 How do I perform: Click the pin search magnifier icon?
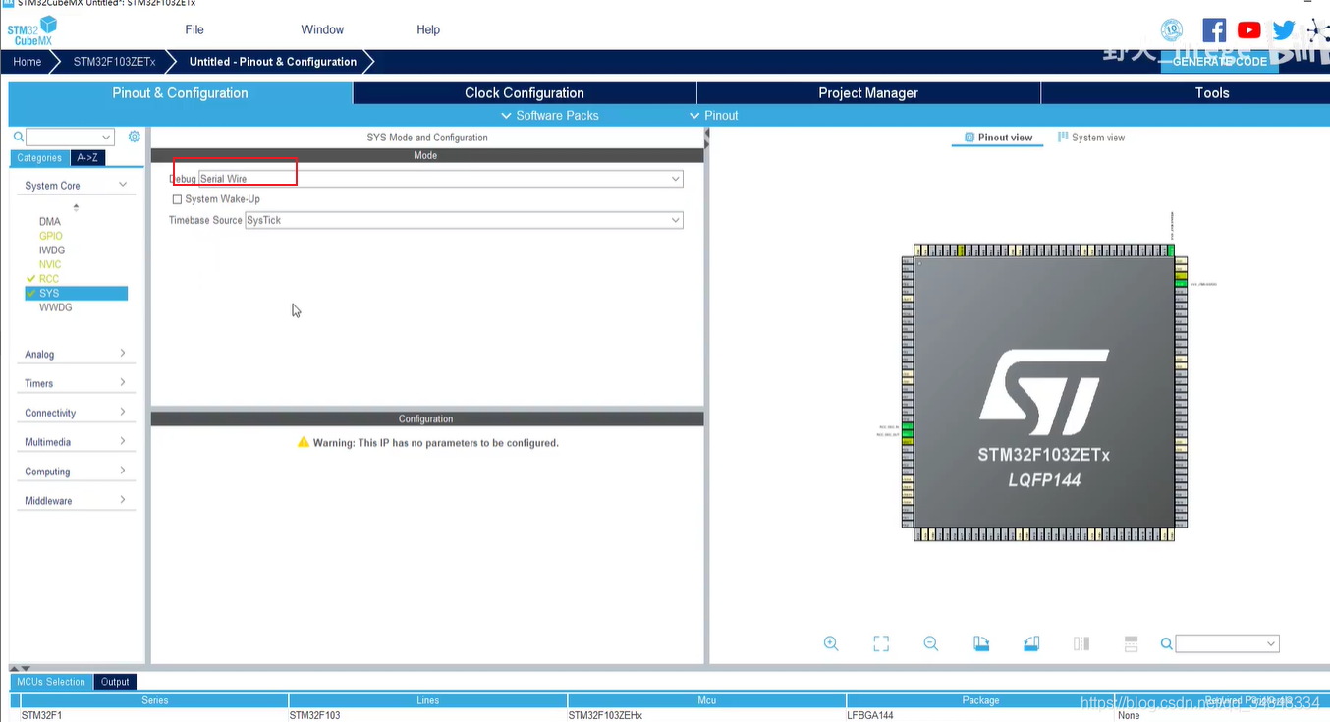1167,643
